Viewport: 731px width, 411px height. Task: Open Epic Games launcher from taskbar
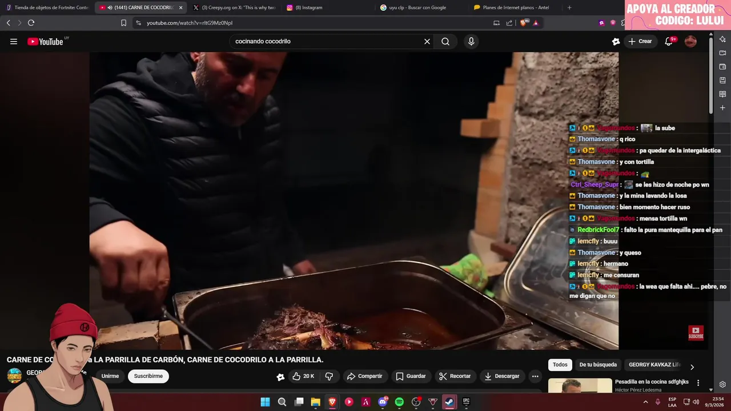[x=466, y=402]
